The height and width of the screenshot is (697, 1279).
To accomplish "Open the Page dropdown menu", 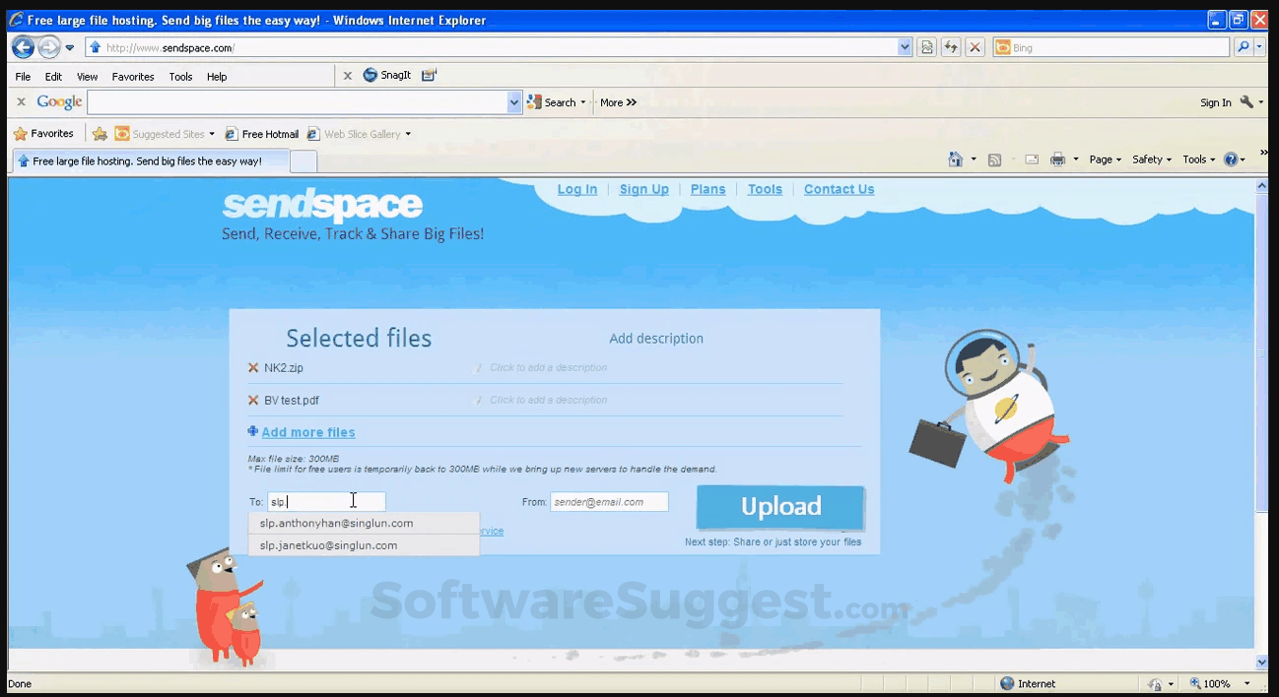I will [1103, 158].
